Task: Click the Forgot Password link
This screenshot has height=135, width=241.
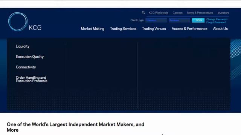Action: point(216,22)
